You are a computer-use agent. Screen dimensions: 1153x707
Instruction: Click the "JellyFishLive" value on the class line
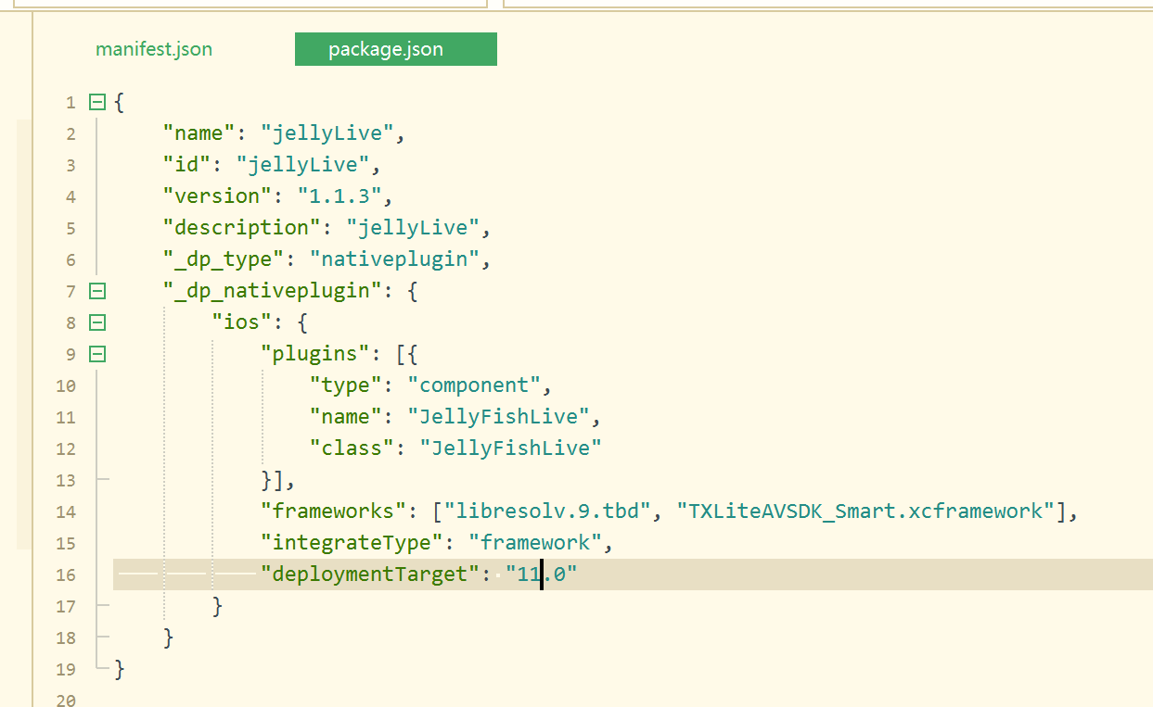click(x=510, y=448)
